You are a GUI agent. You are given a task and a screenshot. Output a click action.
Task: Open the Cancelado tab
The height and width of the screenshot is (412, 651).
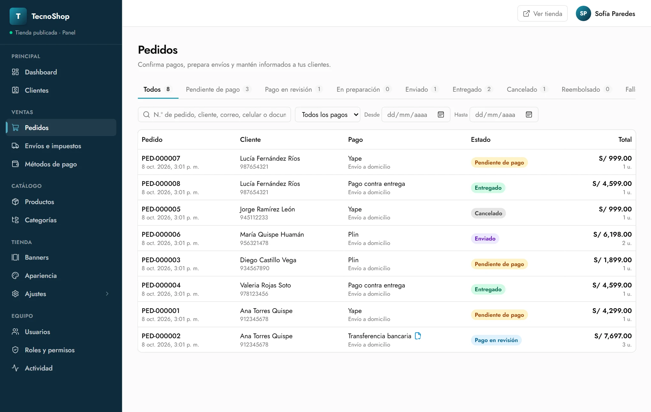coord(527,89)
